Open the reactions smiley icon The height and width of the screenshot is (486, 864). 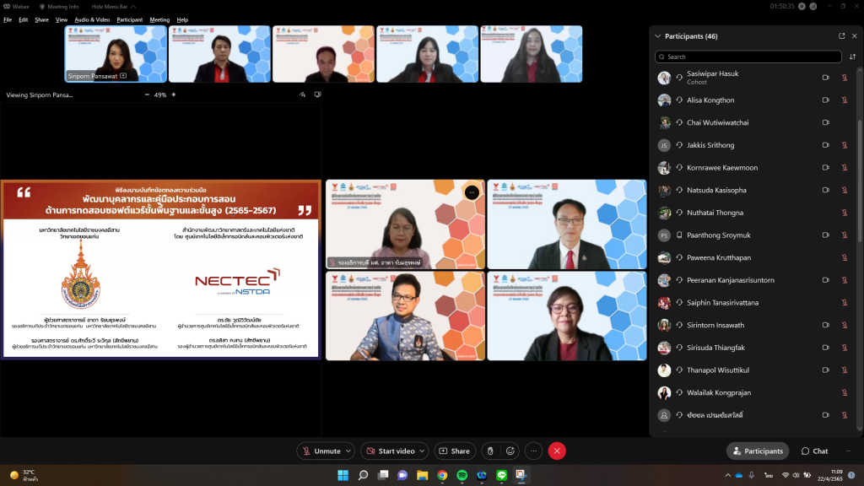click(511, 451)
